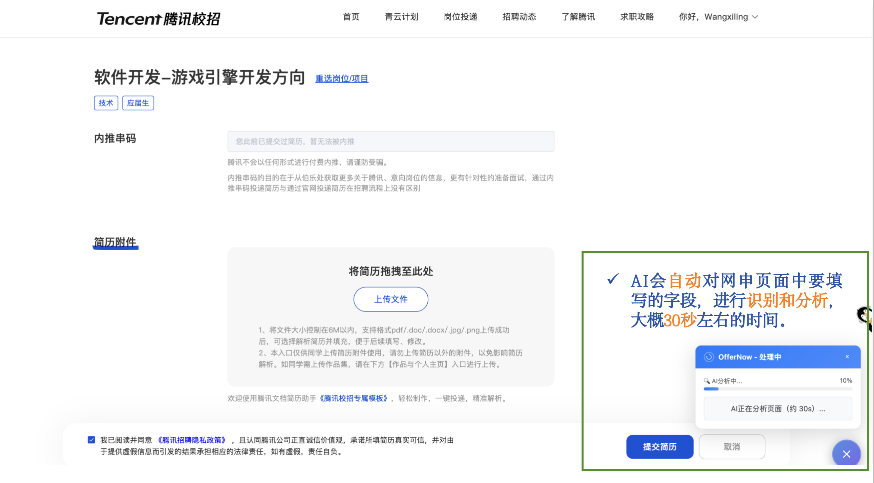Open the 首页 nav item
Screen dimensions: 874x483
click(351, 17)
